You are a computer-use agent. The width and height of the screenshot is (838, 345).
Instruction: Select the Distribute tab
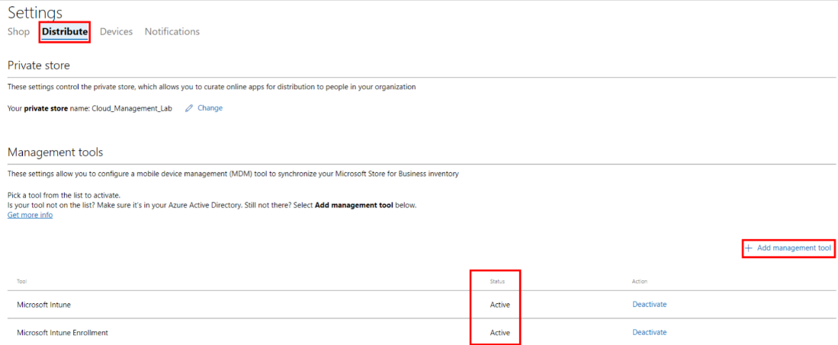pyautogui.click(x=65, y=32)
